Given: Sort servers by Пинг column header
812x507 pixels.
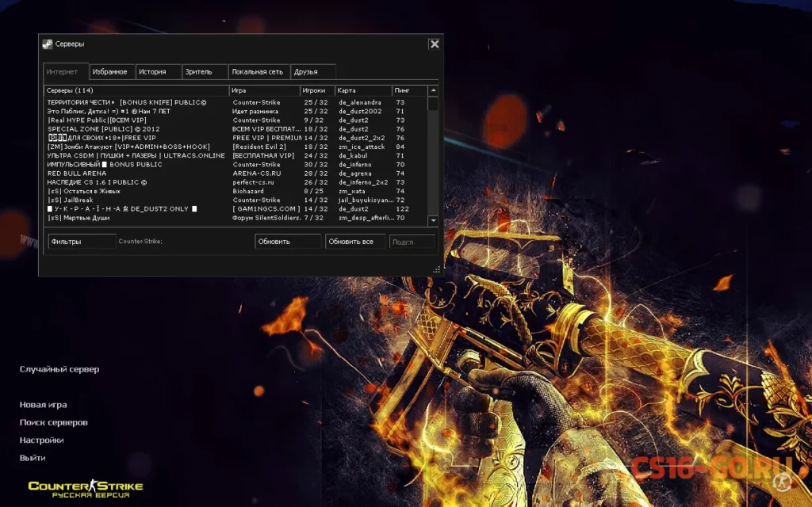Looking at the screenshot, I should tap(409, 91).
